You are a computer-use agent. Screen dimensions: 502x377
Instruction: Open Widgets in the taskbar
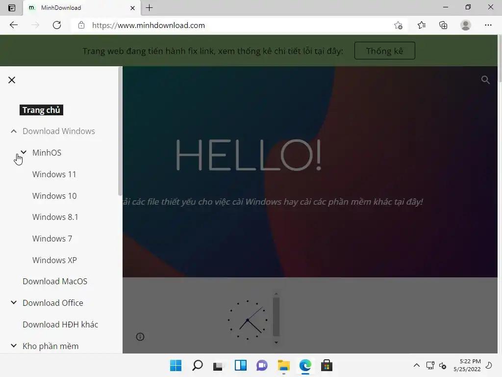tap(240, 365)
